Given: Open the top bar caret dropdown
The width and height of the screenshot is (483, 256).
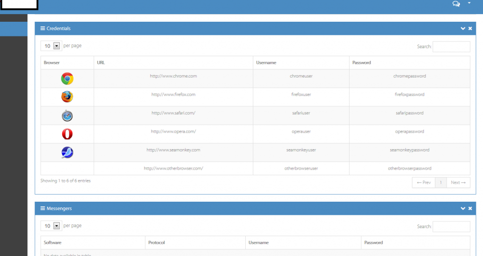Looking at the screenshot, I should 469,3.
